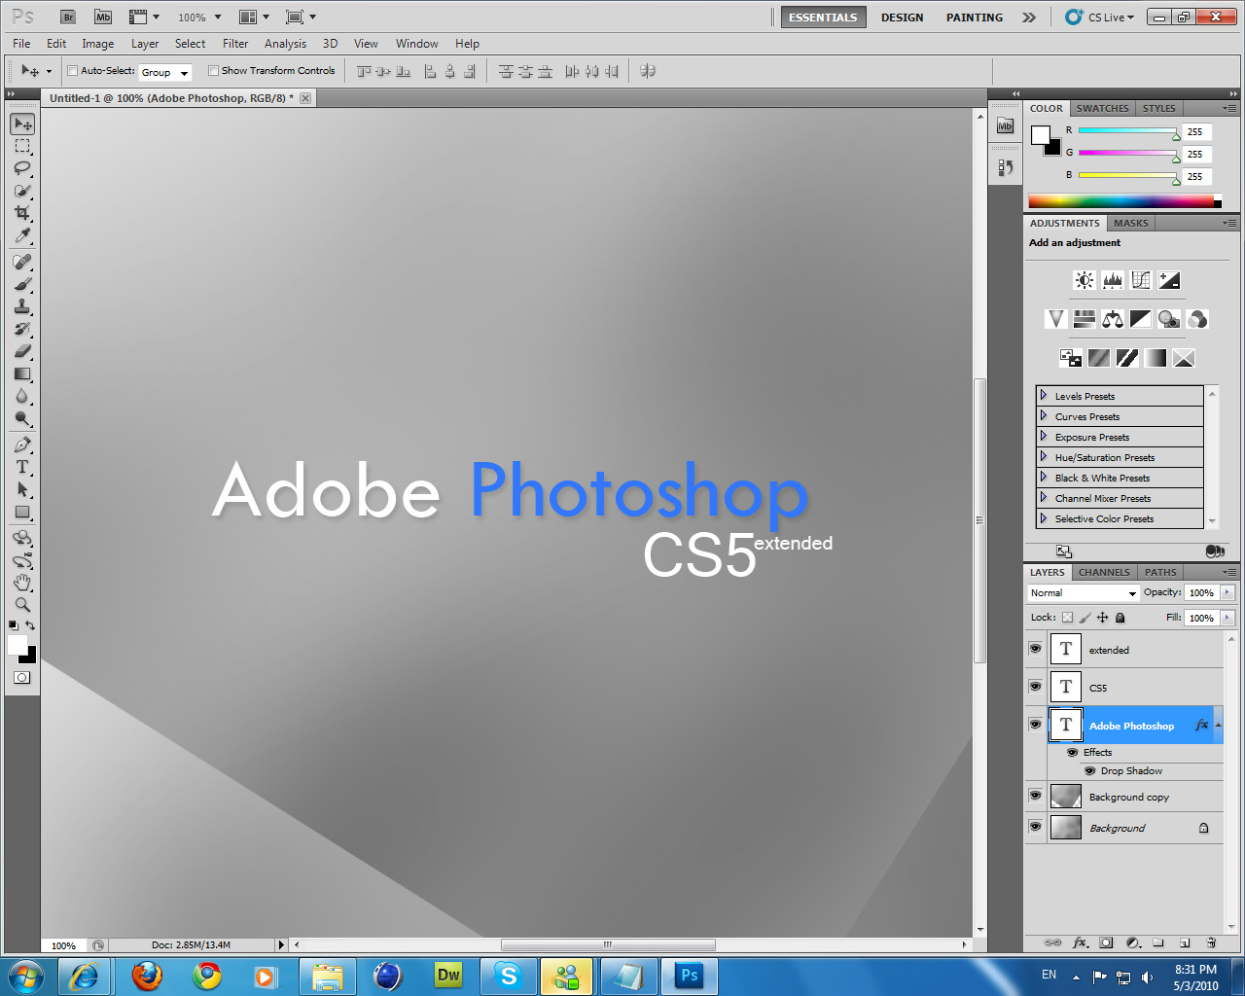Viewport: 1245px width, 996px height.
Task: Select the Lasso tool
Action: (x=22, y=169)
